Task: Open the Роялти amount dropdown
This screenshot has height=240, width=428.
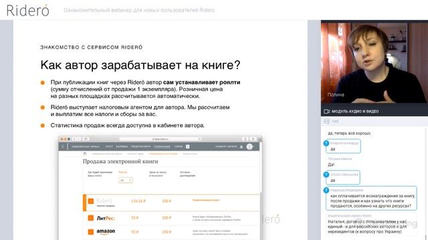Action: [x=126, y=180]
